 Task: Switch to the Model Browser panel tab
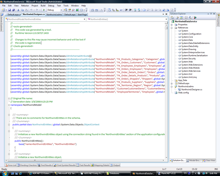[194, 161]
